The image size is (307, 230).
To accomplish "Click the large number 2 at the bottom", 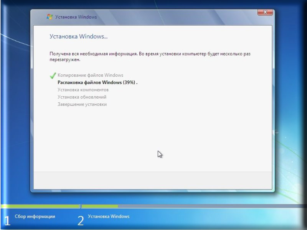I will 81,220.
